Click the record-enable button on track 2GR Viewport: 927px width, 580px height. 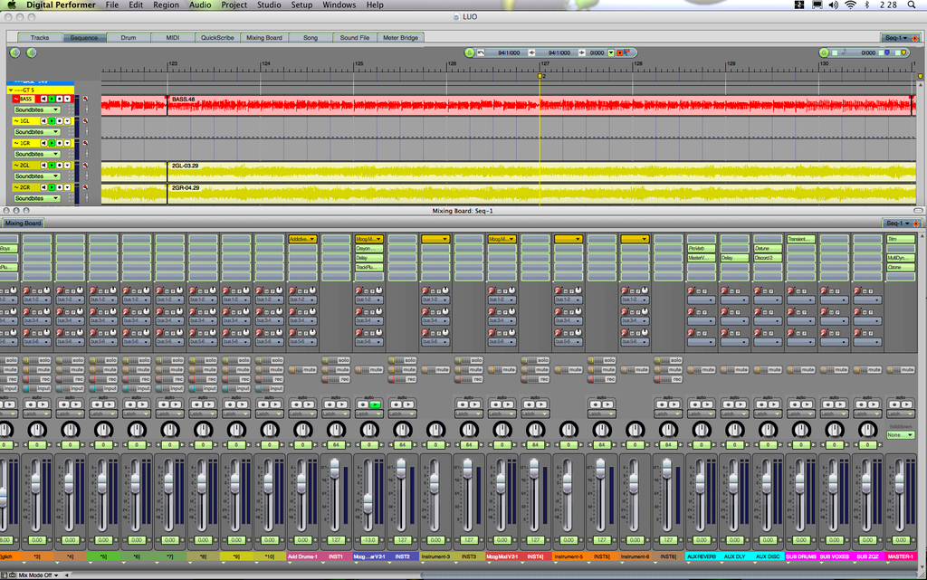(59, 187)
